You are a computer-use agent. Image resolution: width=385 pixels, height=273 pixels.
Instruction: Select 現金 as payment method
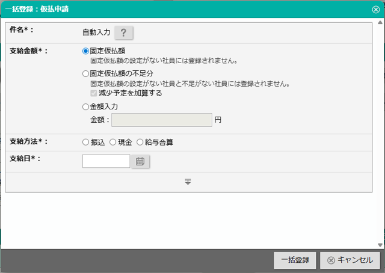pyautogui.click(x=112, y=142)
